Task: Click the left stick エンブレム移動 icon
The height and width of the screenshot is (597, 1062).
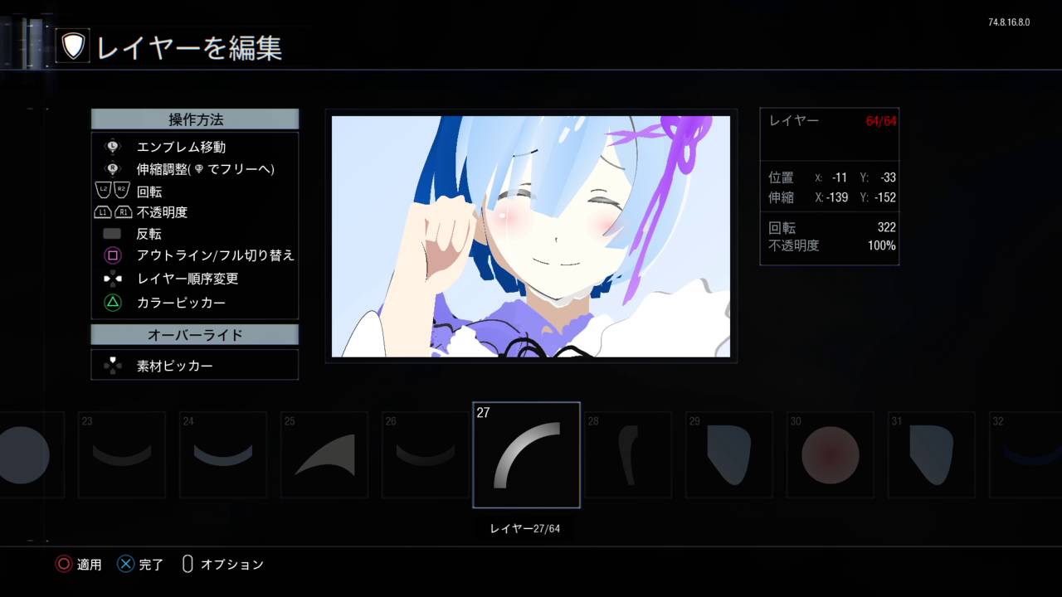Action: [x=113, y=147]
